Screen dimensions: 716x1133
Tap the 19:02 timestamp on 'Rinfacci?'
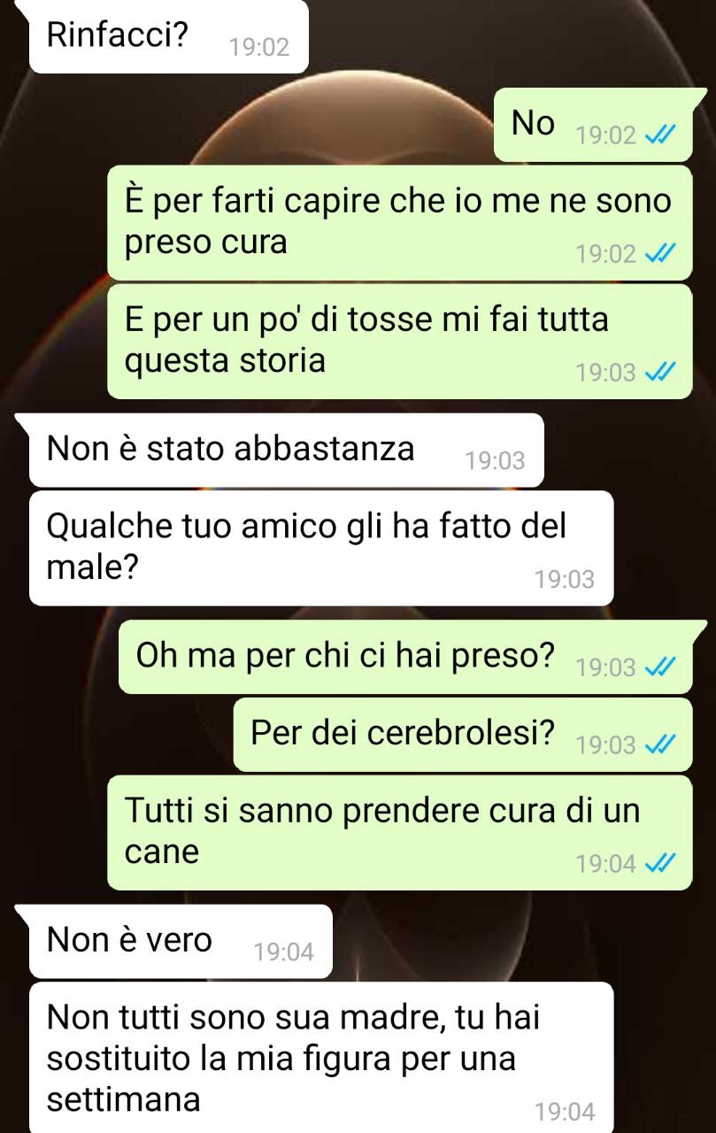coord(259,48)
